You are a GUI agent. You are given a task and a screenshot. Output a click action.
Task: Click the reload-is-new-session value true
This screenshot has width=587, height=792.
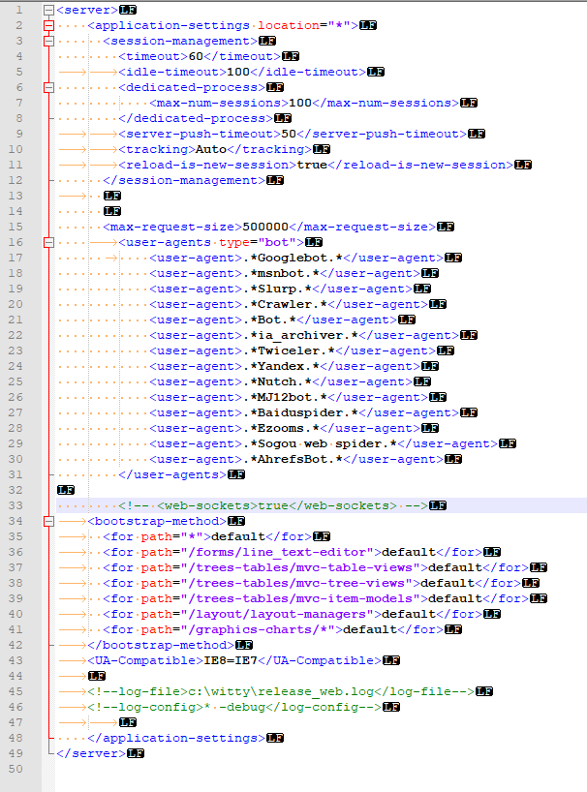pyautogui.click(x=312, y=165)
